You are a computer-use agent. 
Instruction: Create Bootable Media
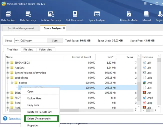pyautogui.click(x=129, y=16)
